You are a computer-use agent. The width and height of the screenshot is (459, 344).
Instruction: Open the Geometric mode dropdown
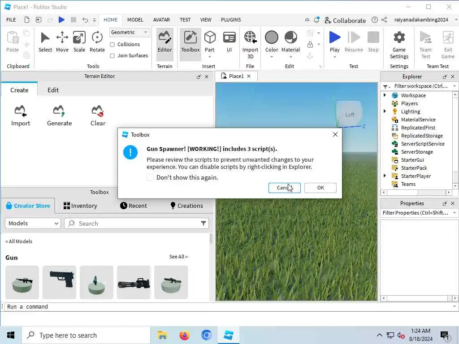point(130,32)
